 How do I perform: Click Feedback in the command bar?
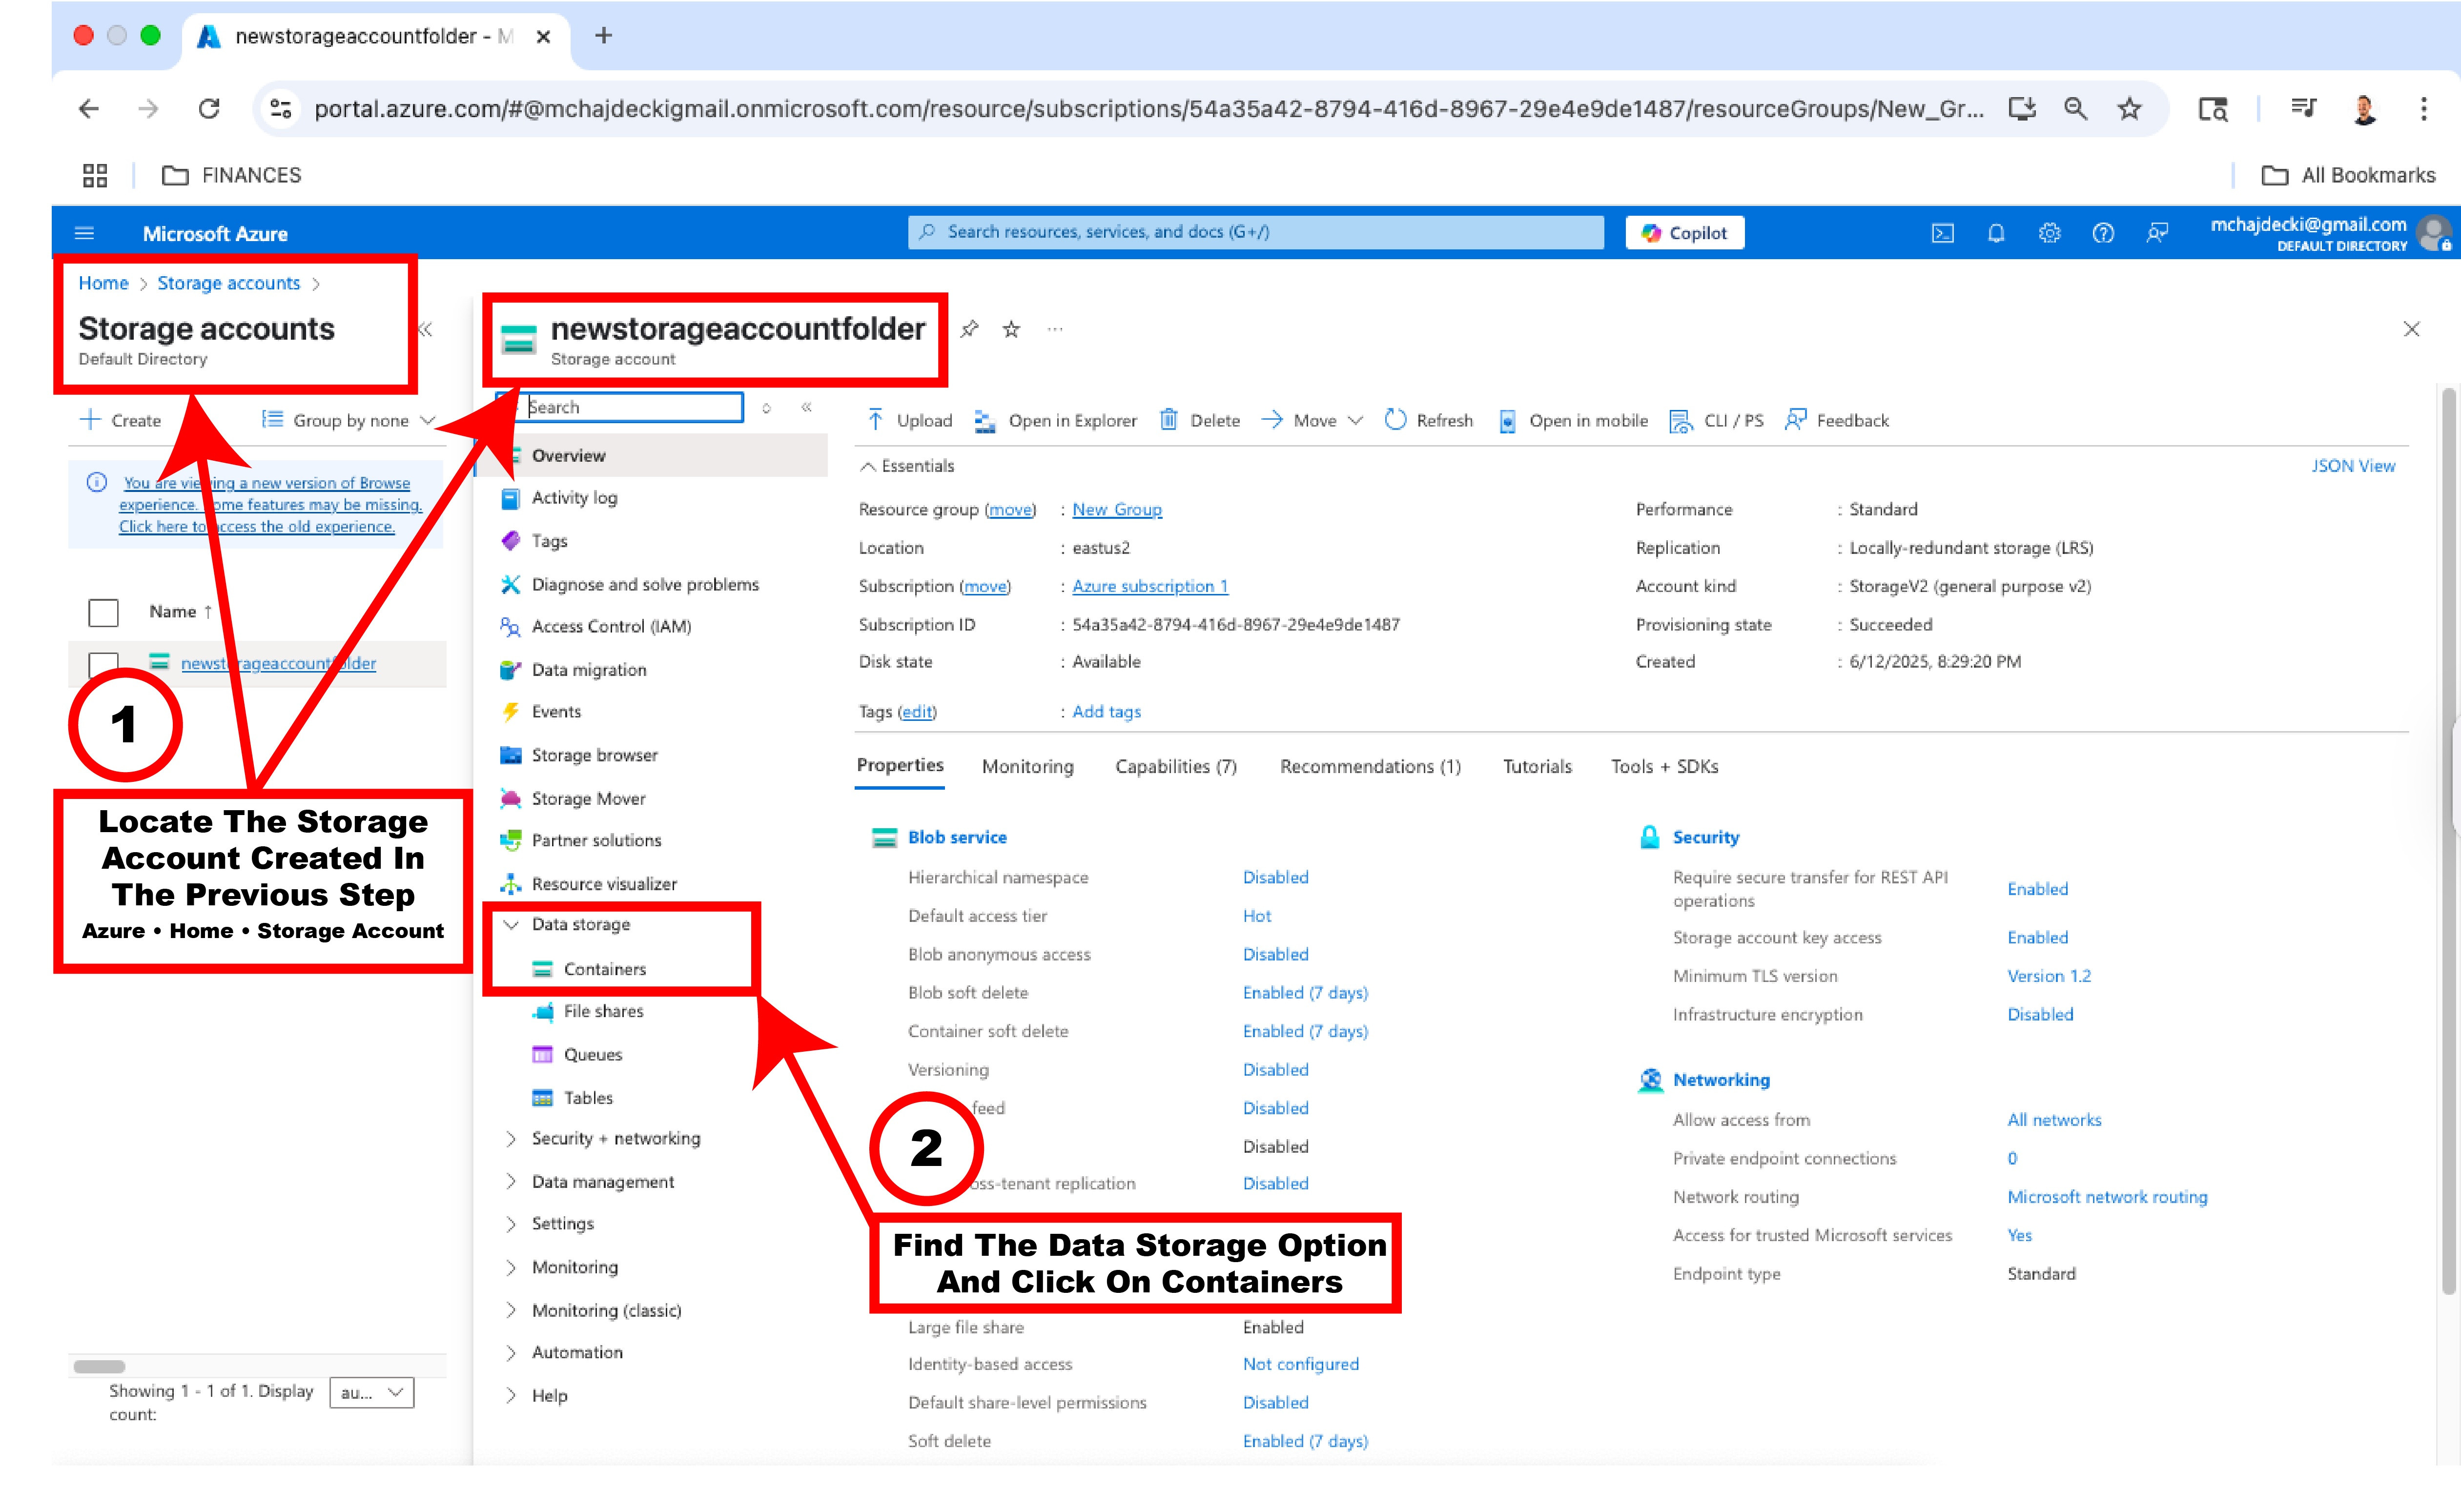[1837, 420]
